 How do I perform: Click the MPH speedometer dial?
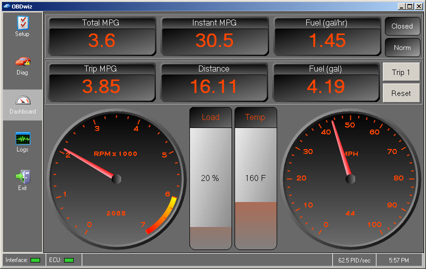click(350, 179)
